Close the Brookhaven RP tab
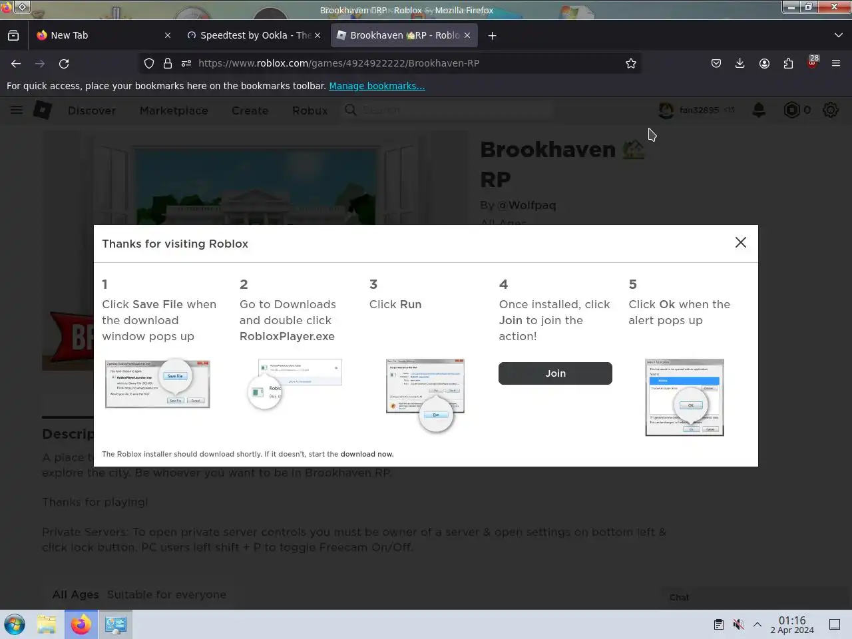The image size is (852, 639). click(467, 35)
